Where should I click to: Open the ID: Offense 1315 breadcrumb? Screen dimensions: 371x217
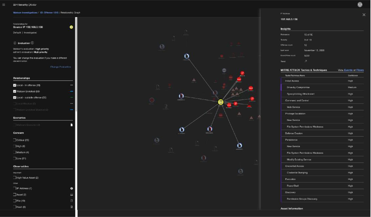49,13
